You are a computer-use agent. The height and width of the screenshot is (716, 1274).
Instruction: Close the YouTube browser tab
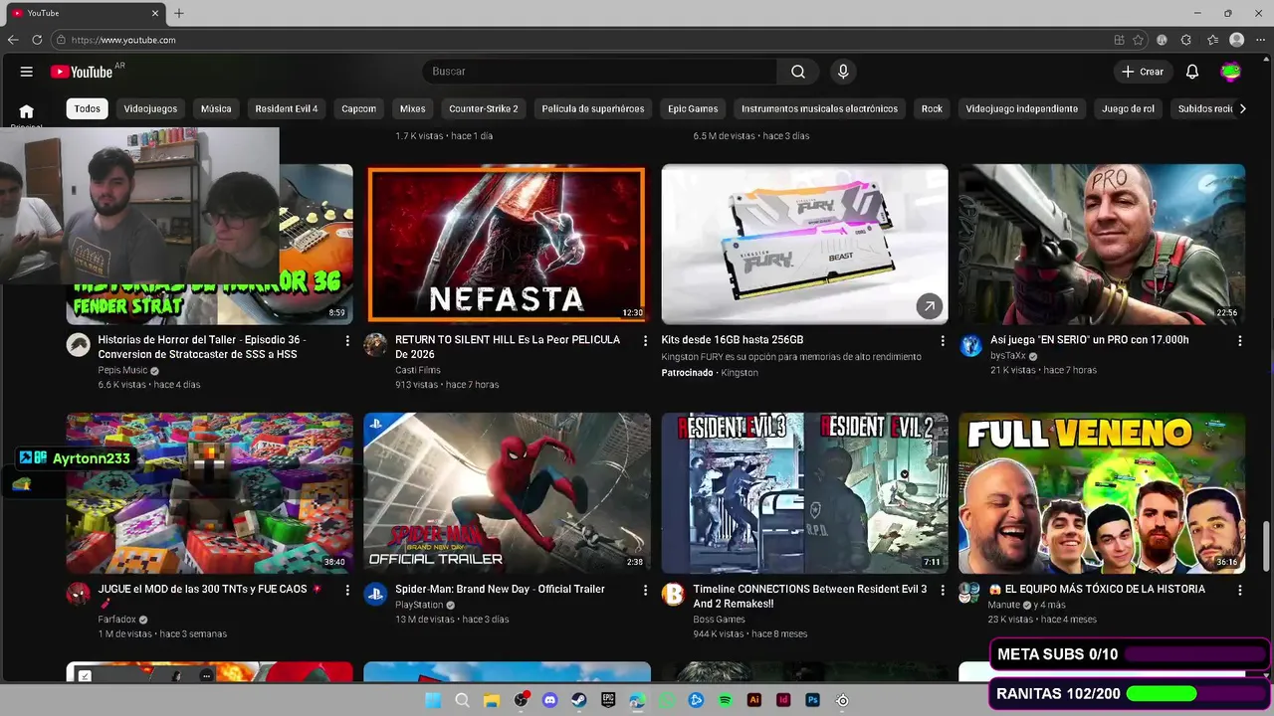155,13
